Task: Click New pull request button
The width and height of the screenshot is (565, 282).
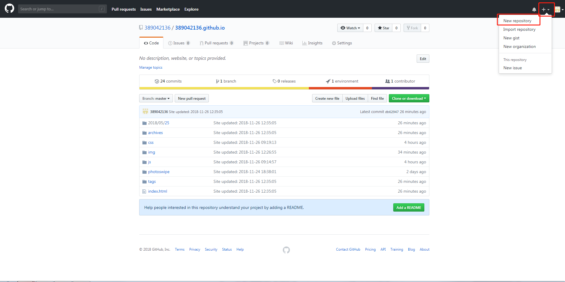Action: click(192, 99)
